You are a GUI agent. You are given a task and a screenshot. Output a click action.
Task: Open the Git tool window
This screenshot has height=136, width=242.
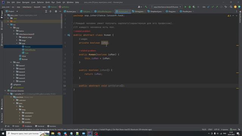pyautogui.click(x=7, y=126)
